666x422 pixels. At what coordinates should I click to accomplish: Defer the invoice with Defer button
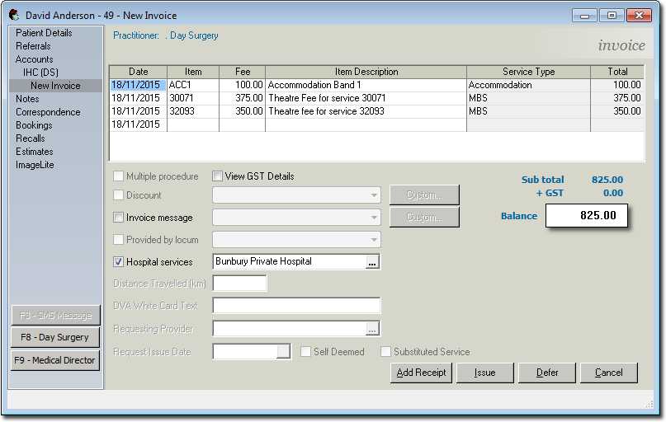click(x=547, y=373)
